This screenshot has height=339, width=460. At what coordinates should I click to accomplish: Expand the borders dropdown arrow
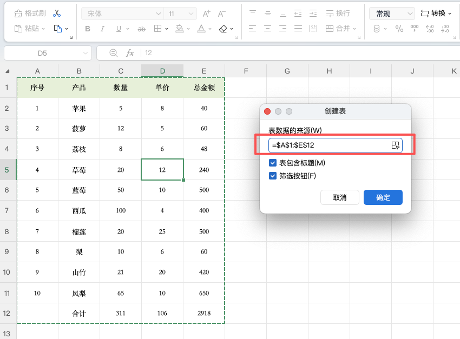click(x=167, y=29)
